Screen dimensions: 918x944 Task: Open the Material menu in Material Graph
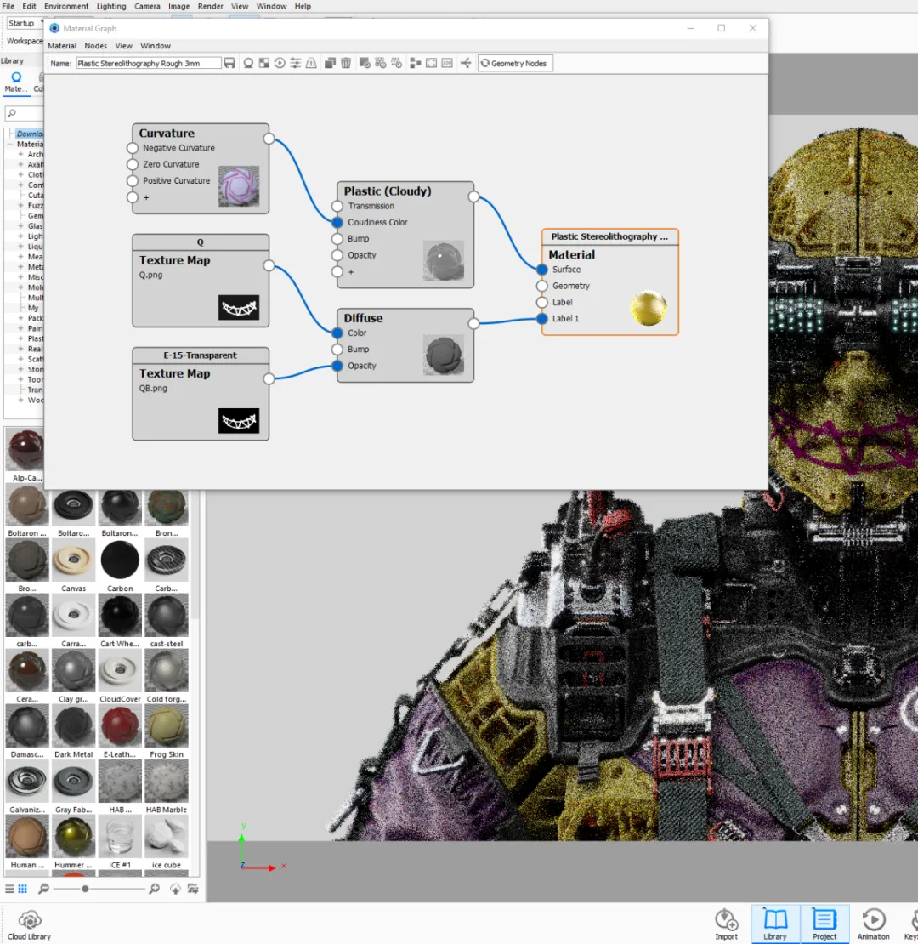tap(62, 46)
